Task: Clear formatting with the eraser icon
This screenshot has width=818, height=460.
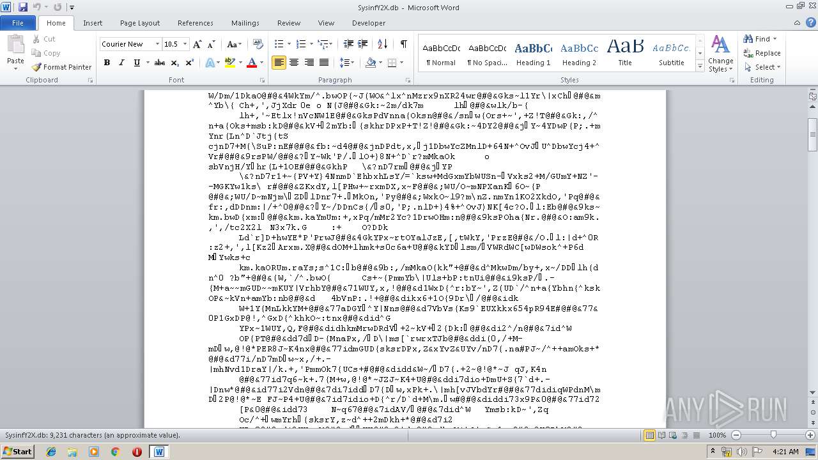Action: [257, 44]
